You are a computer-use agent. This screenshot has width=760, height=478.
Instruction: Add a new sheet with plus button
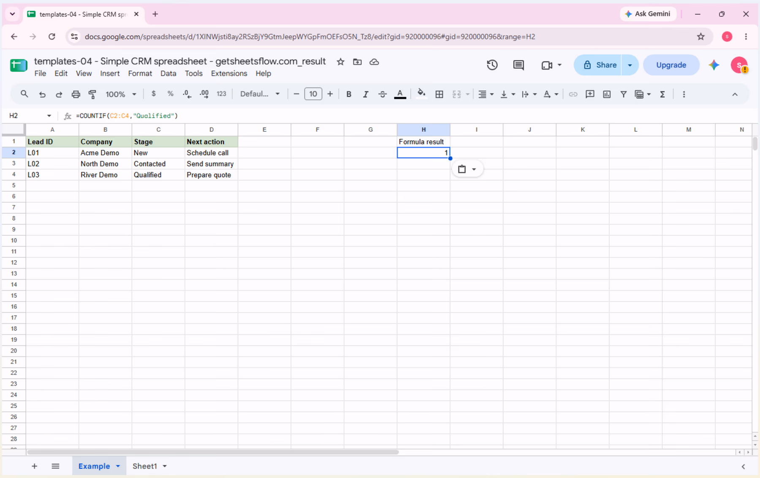coord(34,466)
